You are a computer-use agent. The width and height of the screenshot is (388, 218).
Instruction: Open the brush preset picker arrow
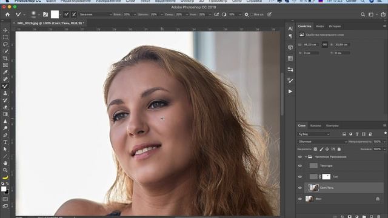pos(39,15)
